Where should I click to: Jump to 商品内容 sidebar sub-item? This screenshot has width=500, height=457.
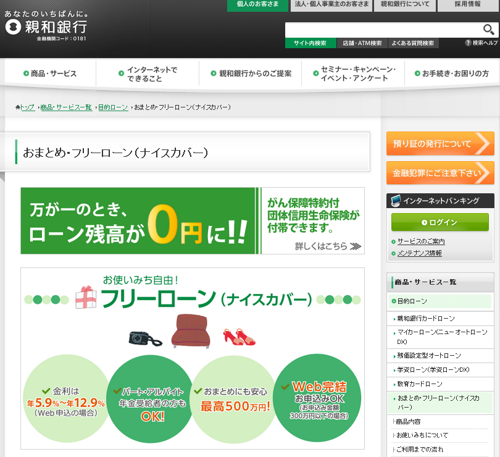click(x=408, y=422)
